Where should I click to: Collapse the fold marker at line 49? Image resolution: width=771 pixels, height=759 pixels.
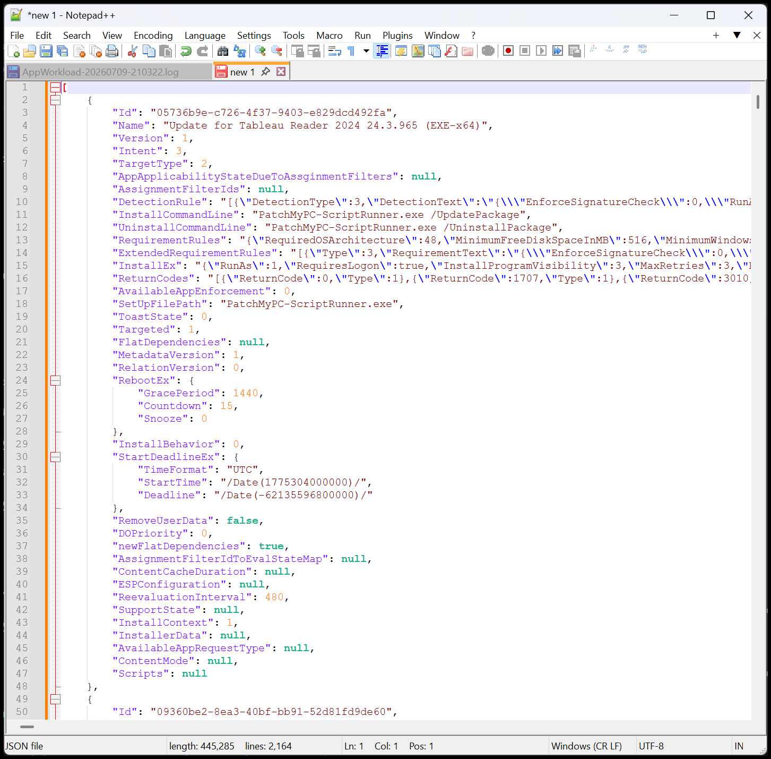55,699
